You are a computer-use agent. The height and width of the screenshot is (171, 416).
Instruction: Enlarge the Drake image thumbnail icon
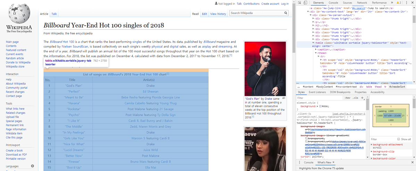point(284,98)
